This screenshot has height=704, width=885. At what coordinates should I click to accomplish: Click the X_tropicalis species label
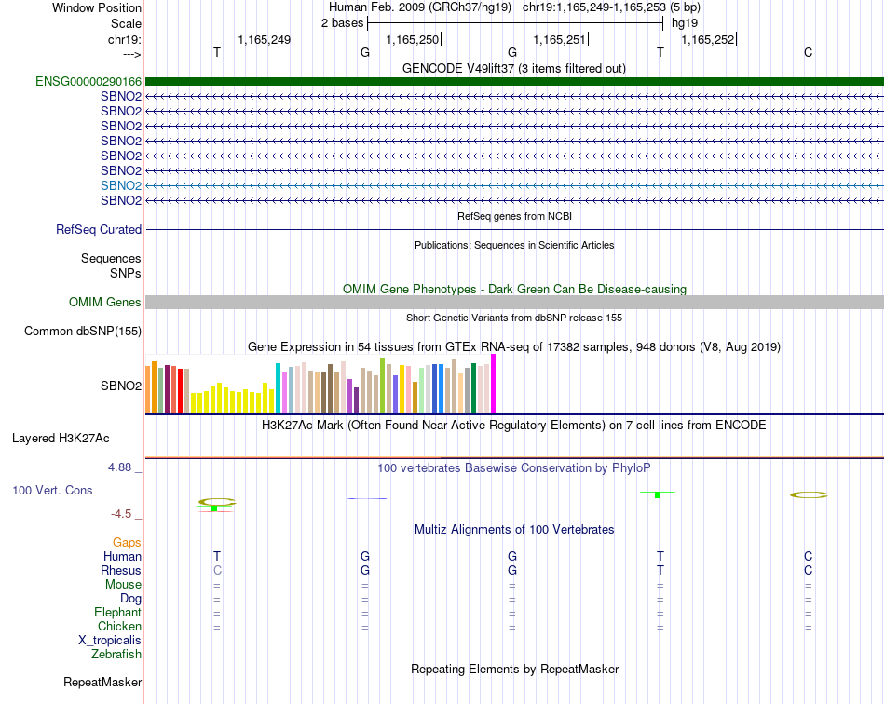click(110, 641)
